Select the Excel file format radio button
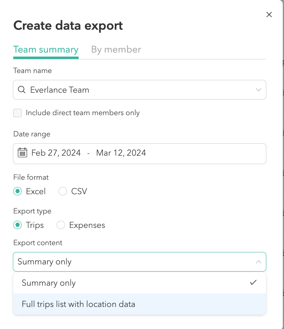This screenshot has width=284, height=329. tap(18, 191)
